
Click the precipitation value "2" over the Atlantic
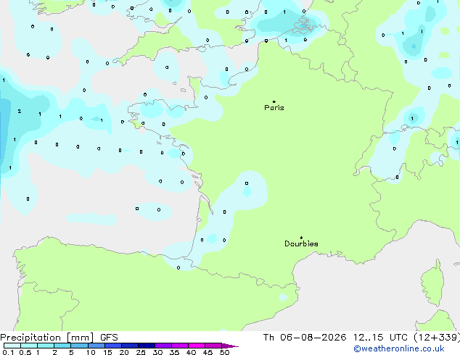20,111
